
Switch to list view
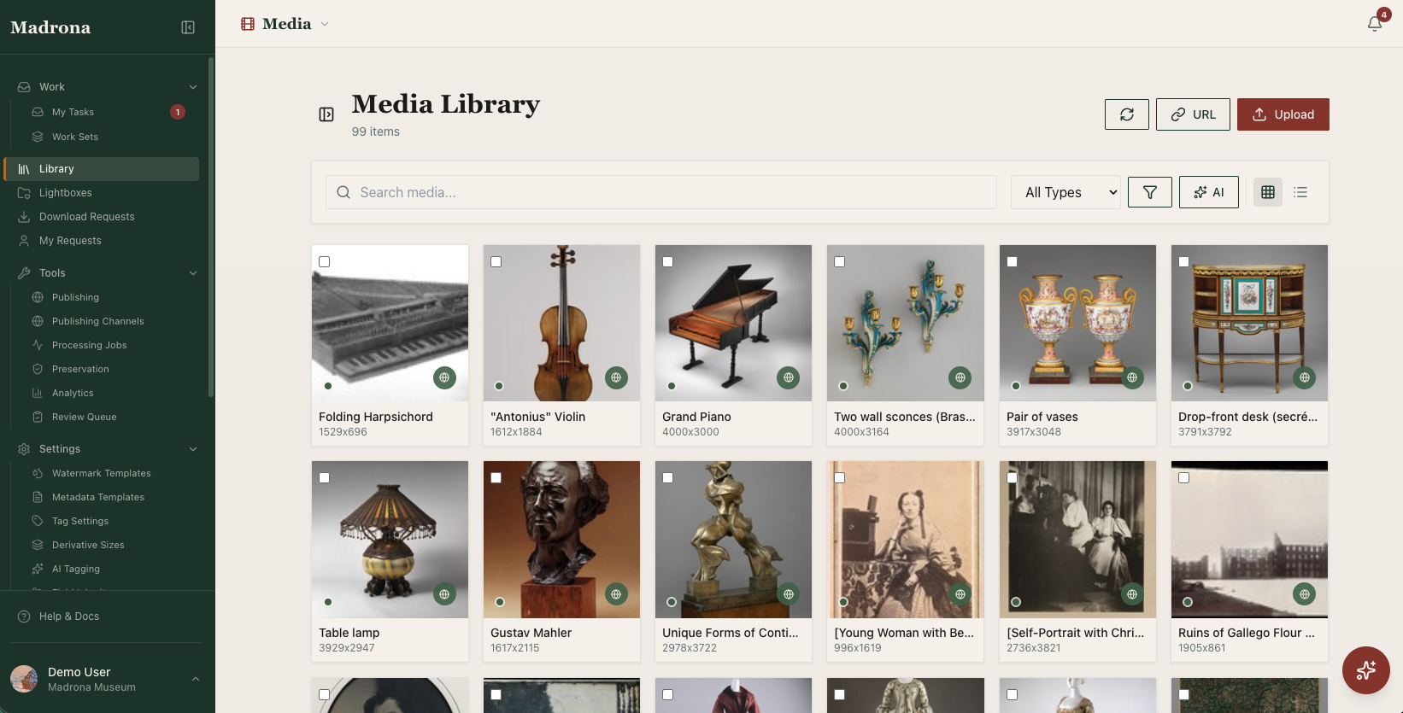[1300, 192]
